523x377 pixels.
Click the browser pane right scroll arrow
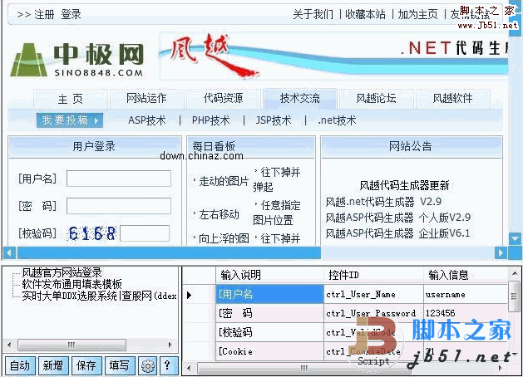pyautogui.click(x=501, y=252)
